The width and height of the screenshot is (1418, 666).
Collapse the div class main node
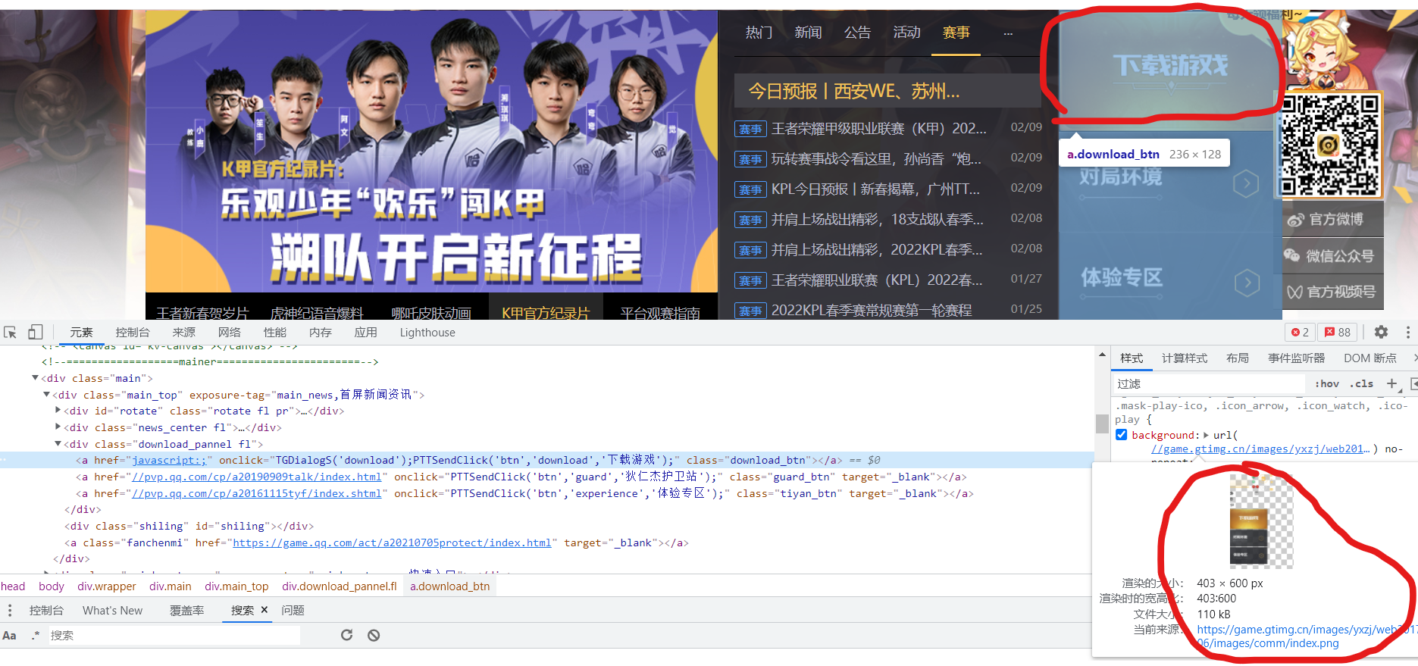[x=35, y=377]
